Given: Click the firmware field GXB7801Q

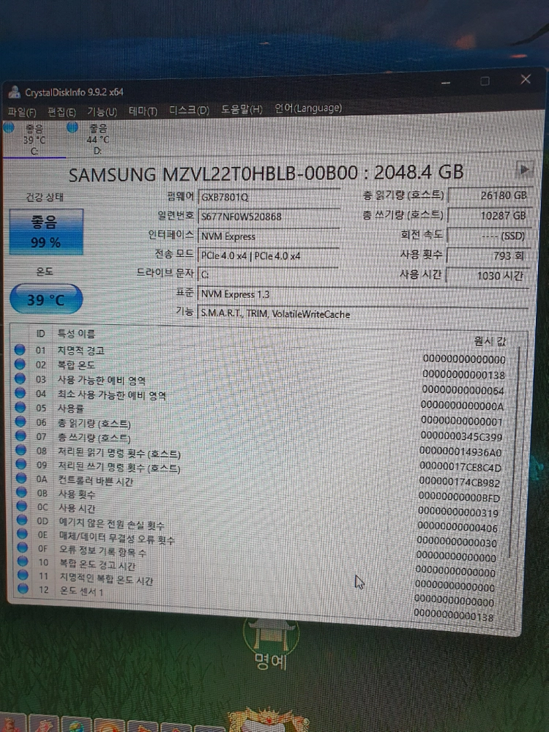Looking at the screenshot, I should pos(269,196).
